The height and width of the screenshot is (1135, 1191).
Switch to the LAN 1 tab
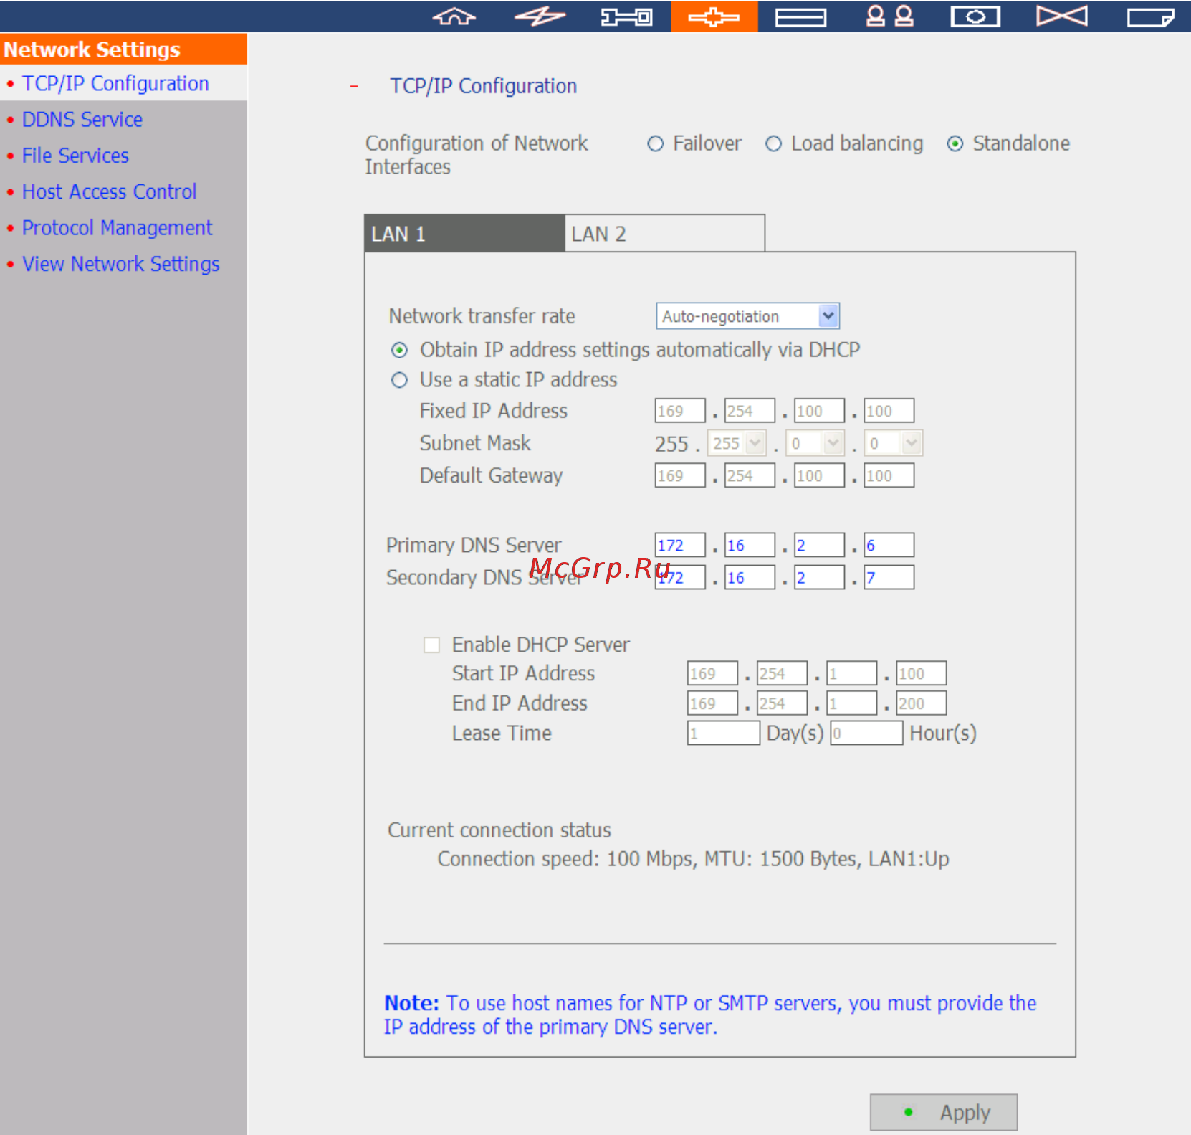click(x=464, y=234)
